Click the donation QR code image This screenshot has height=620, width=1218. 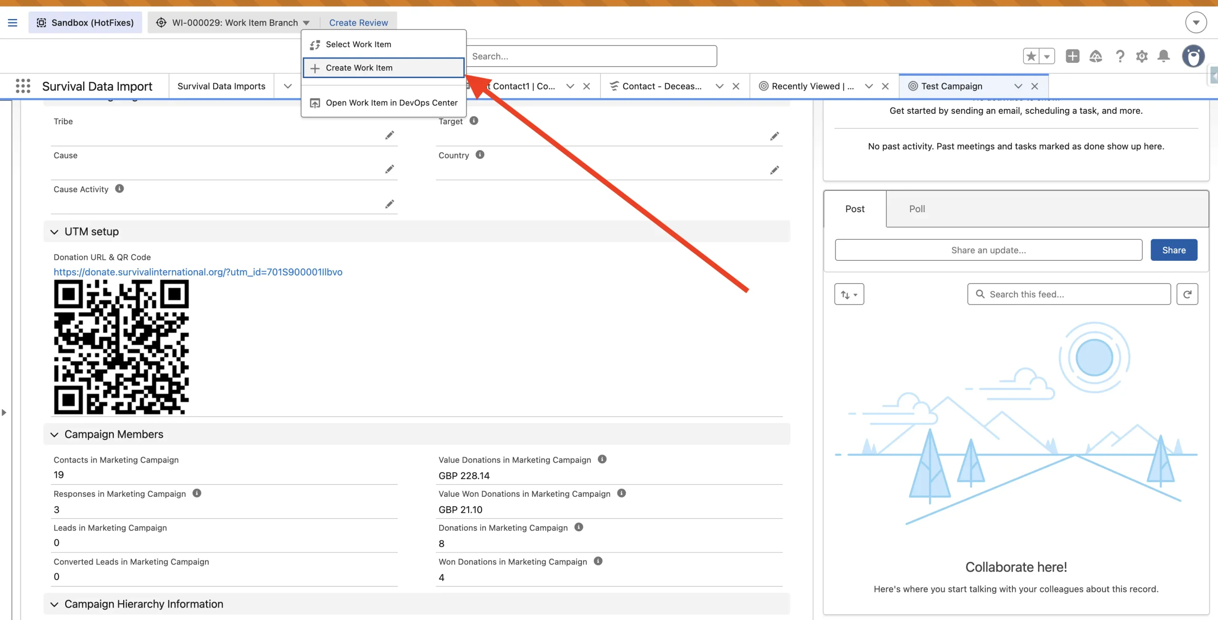tap(121, 347)
